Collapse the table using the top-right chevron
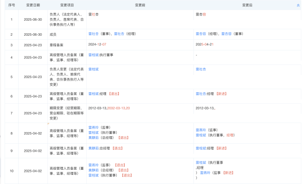Image resolution: width=303 pixels, height=184 pixels. pos(298,6)
